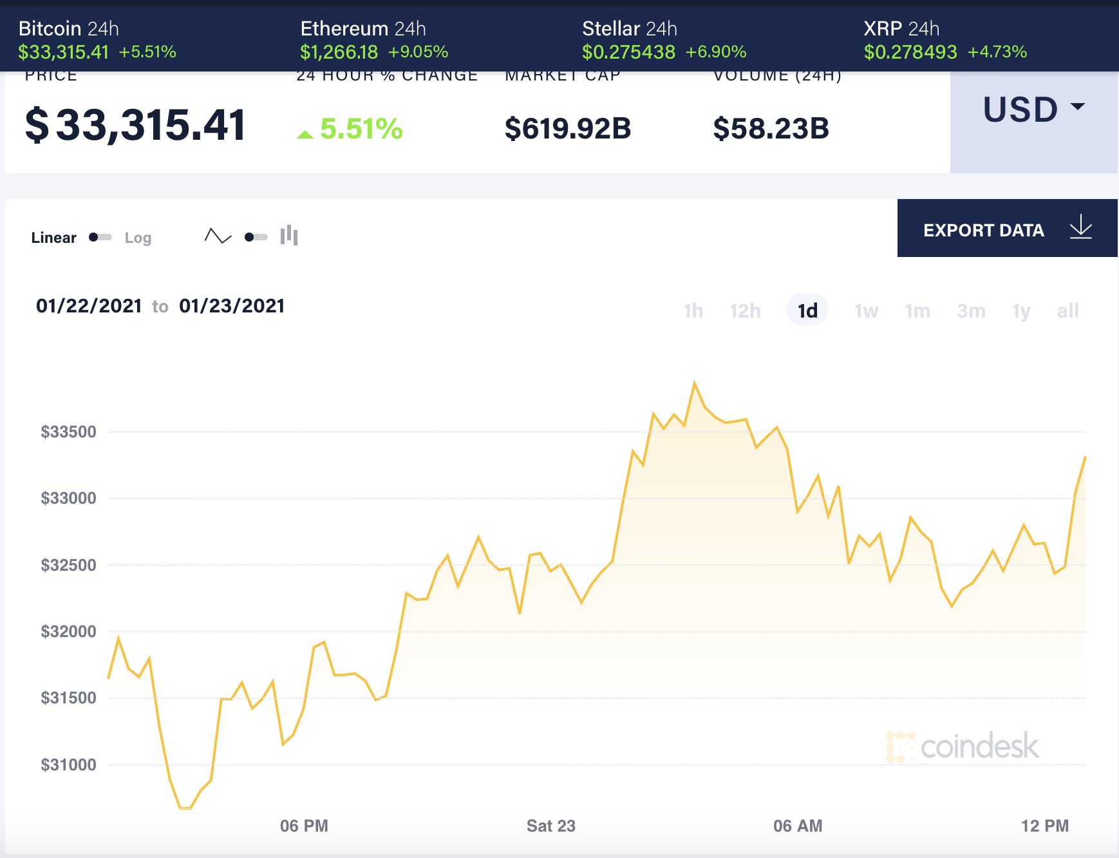Image resolution: width=1119 pixels, height=858 pixels.
Task: Click the download arrow inside Export Data
Action: coord(1082,228)
